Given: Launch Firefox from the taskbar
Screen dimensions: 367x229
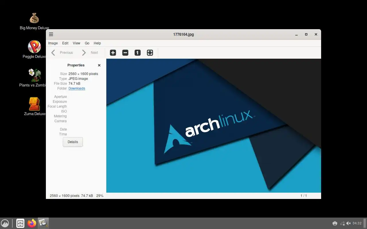Looking at the screenshot, I should [x=32, y=223].
